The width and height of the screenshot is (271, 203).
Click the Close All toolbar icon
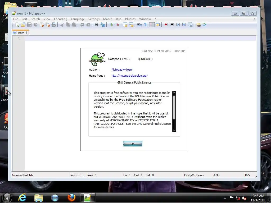coord(48,25)
